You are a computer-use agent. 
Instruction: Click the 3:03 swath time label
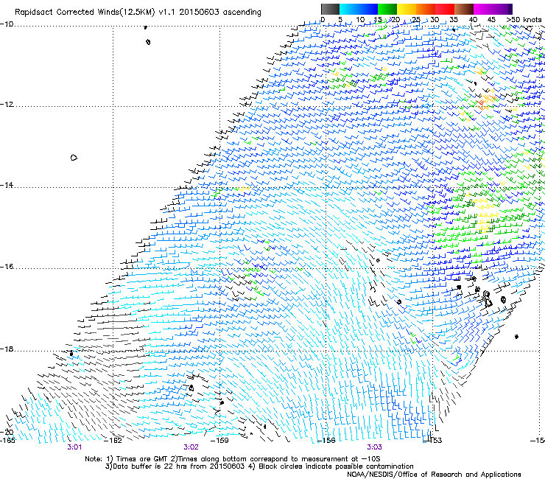tap(374, 447)
